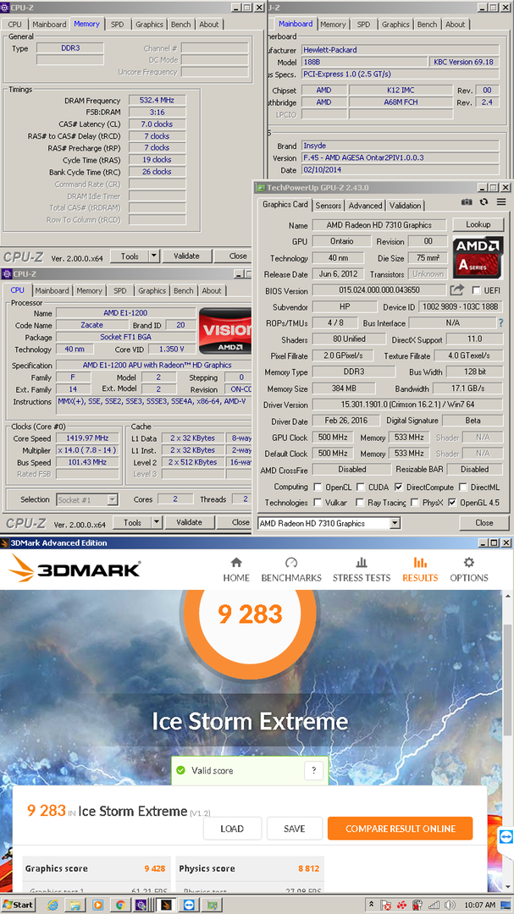Switch to Advanced tab in GPU-Z
The width and height of the screenshot is (514, 914).
[x=365, y=205]
